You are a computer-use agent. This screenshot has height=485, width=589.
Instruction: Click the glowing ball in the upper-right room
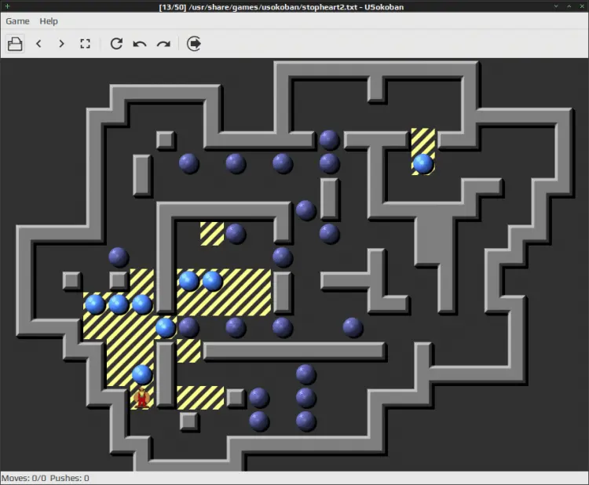click(x=423, y=163)
